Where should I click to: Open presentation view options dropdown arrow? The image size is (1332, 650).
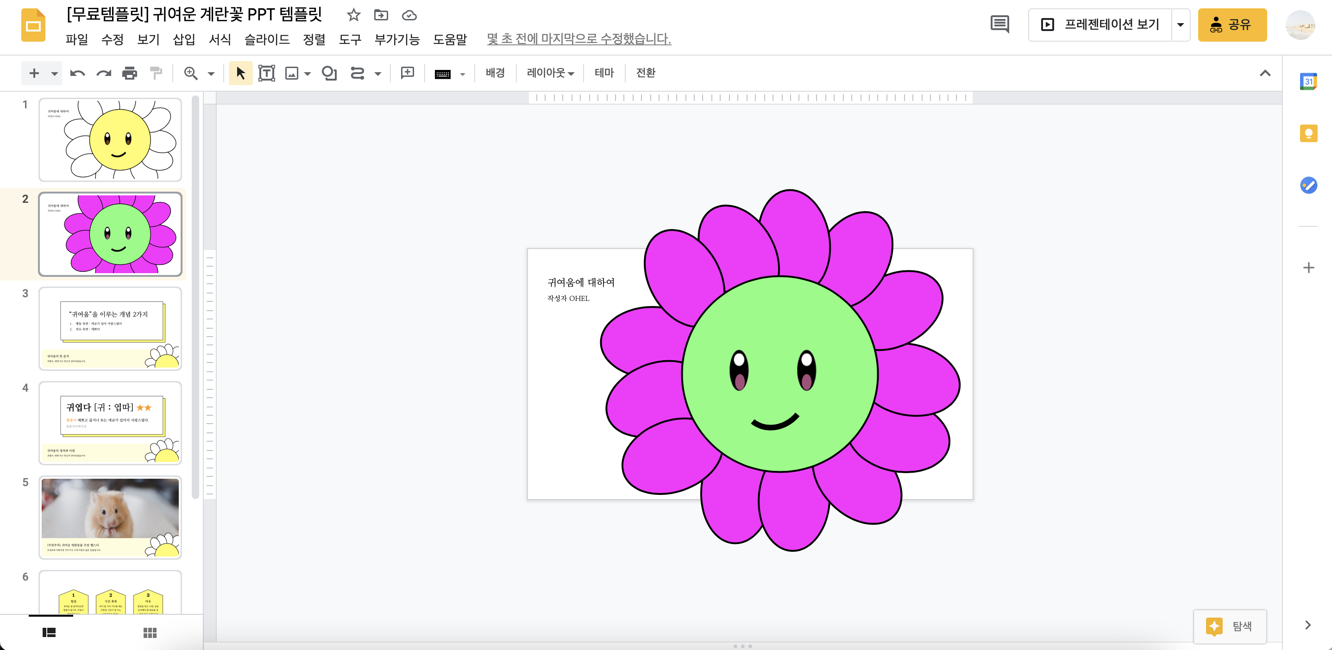[x=1181, y=24]
